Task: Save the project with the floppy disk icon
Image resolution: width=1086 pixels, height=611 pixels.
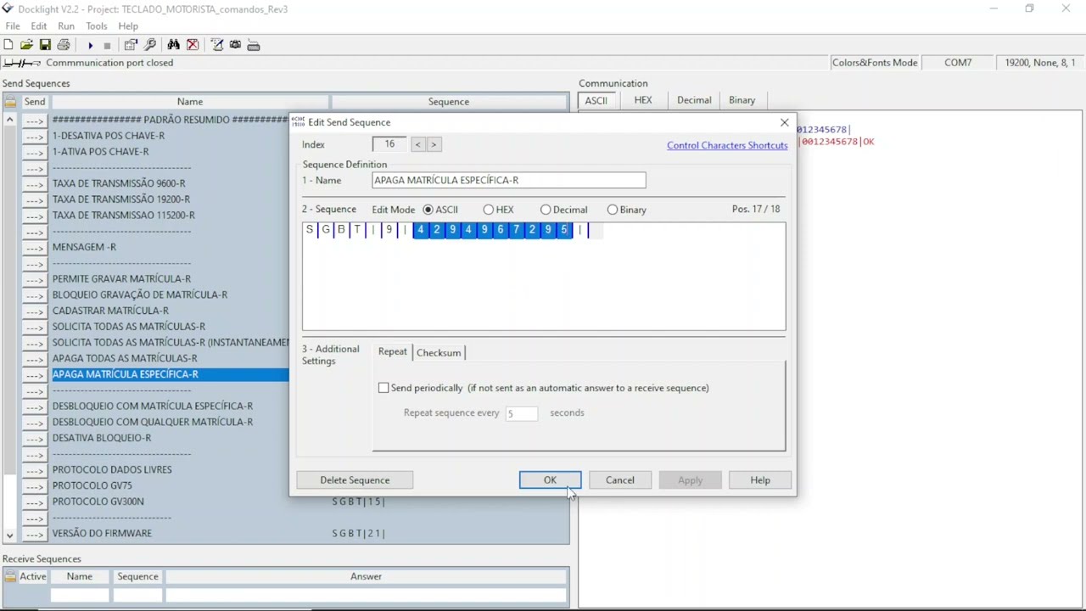Action: [45, 45]
